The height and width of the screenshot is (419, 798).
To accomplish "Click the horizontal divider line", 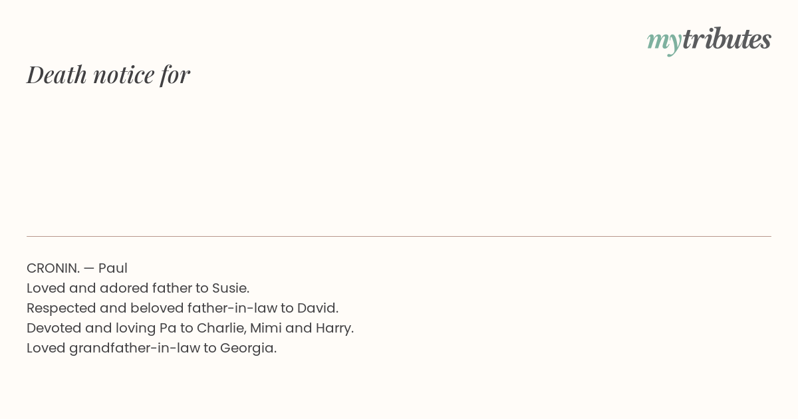I will pos(399,236).
